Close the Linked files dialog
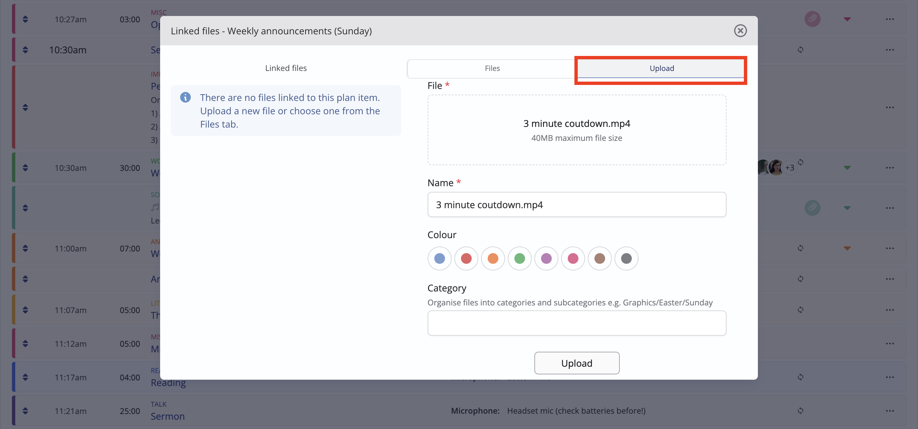The height and width of the screenshot is (429, 918). tap(740, 31)
